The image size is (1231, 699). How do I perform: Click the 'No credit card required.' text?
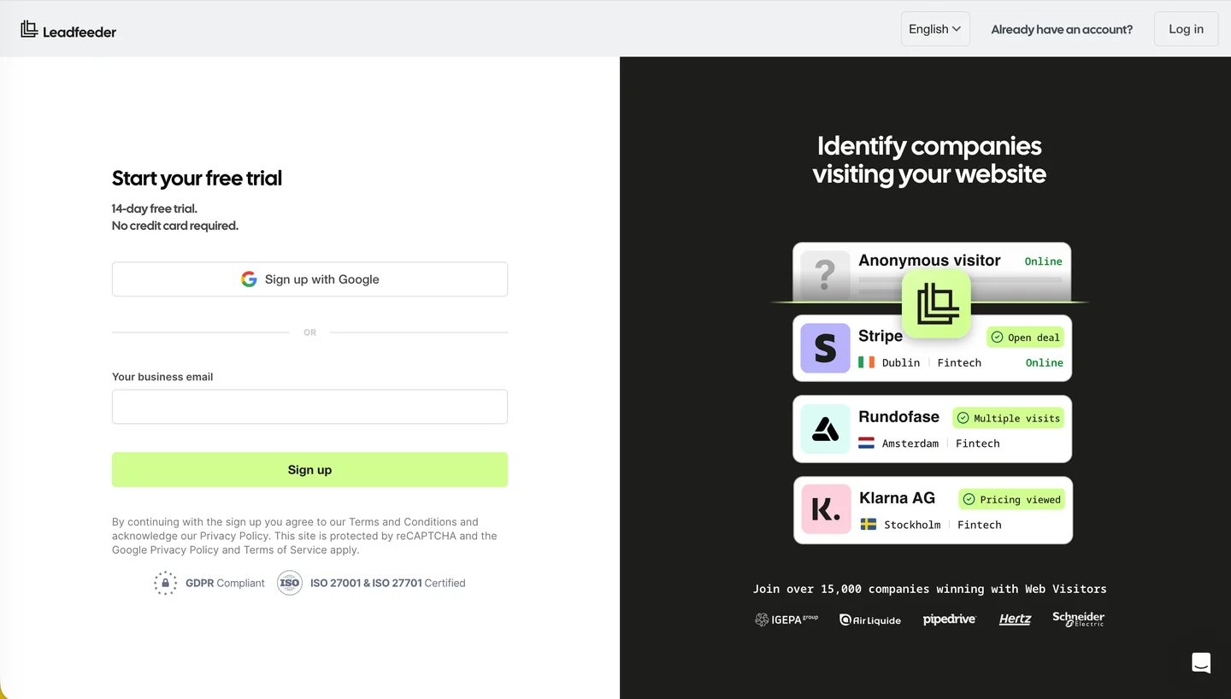[175, 226]
